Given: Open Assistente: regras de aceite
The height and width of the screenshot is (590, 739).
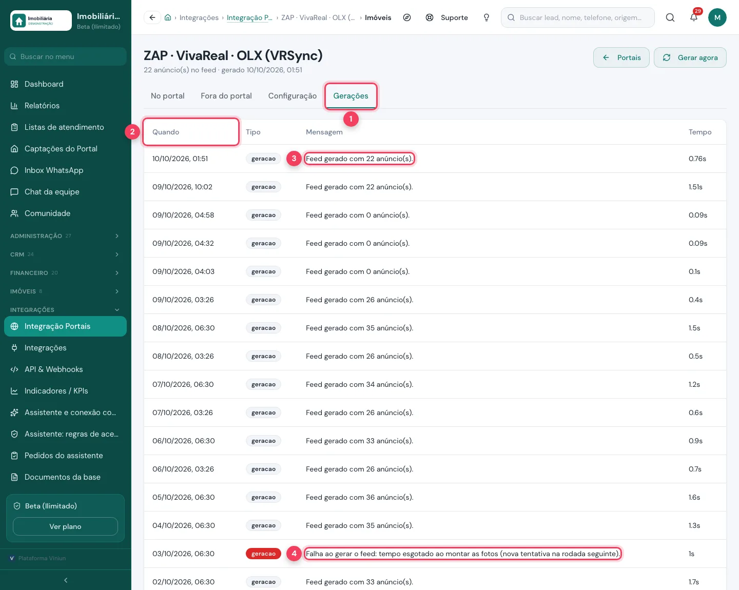Looking at the screenshot, I should click(65, 434).
